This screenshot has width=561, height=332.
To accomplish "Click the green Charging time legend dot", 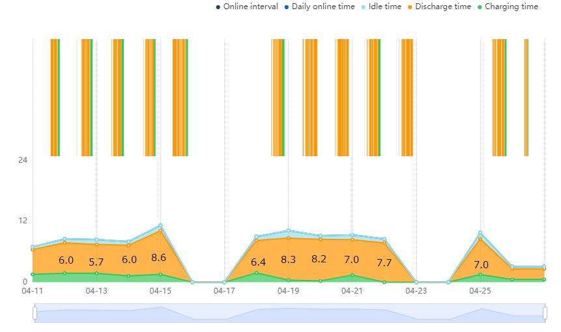I will 480,7.
